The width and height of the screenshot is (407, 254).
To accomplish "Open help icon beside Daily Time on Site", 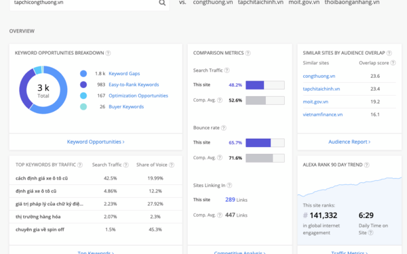I will point(370,232).
